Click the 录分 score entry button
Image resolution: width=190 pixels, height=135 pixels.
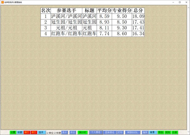tap(65, 132)
